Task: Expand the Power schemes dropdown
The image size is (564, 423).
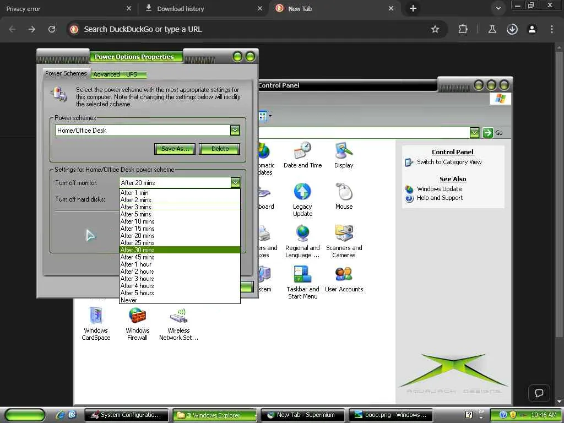Action: [x=235, y=130]
